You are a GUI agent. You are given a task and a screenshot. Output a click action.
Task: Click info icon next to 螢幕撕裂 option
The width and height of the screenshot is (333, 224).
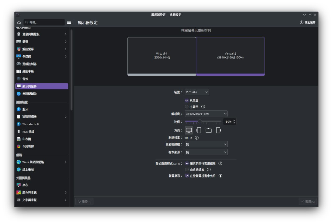[220, 176]
